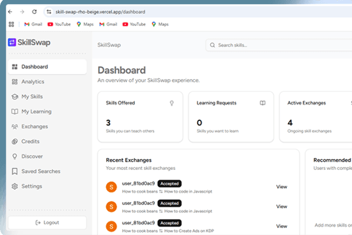Image resolution: width=352 pixels, height=235 pixels.
Task: Open the Credits coin icon
Action: (x=15, y=142)
